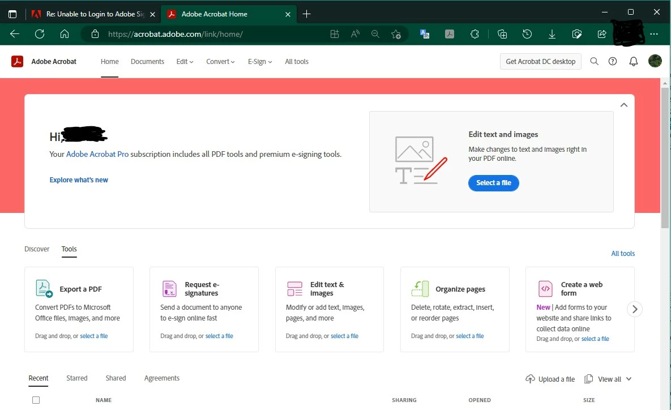Open the Explore what's new link

[x=79, y=180]
